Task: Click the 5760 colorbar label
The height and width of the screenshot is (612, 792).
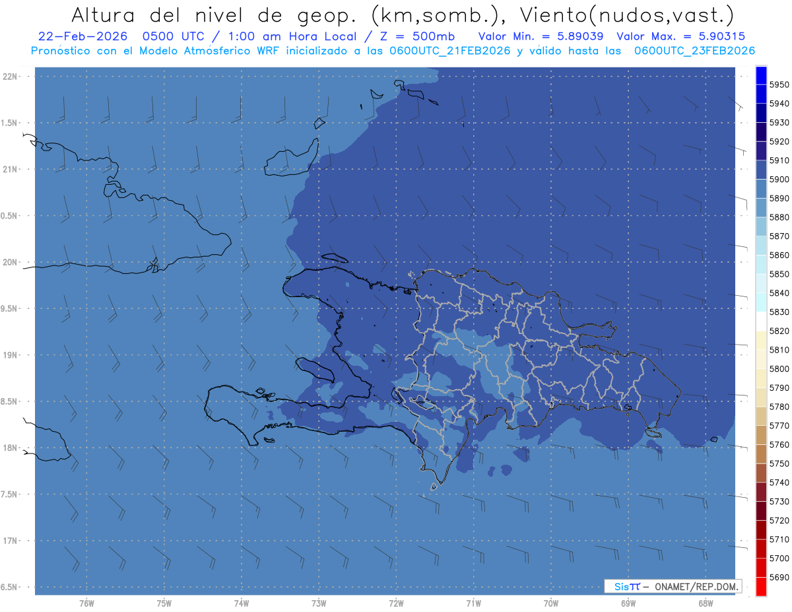Action: [779, 444]
